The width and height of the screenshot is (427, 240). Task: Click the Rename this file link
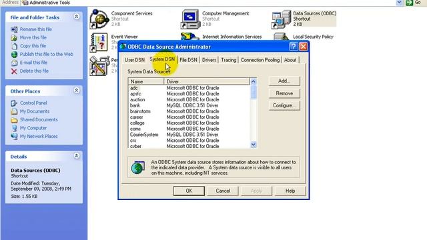pos(36,29)
